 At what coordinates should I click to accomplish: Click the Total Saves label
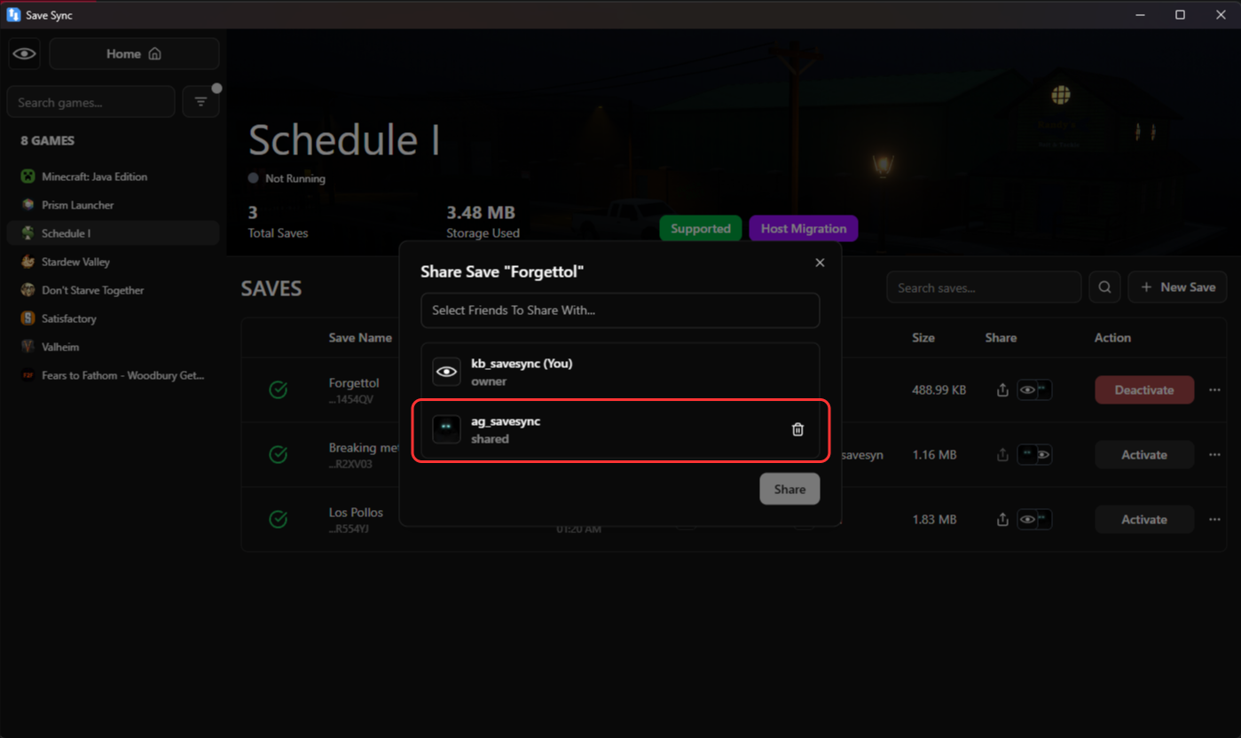pos(278,233)
